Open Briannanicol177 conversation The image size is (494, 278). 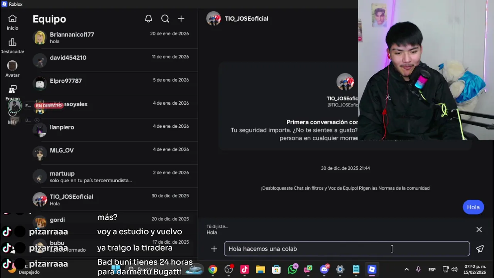pyautogui.click(x=115, y=37)
